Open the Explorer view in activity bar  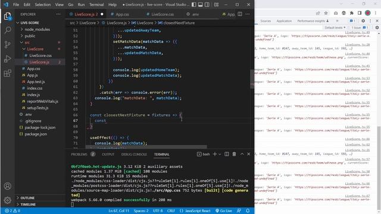(8, 17)
